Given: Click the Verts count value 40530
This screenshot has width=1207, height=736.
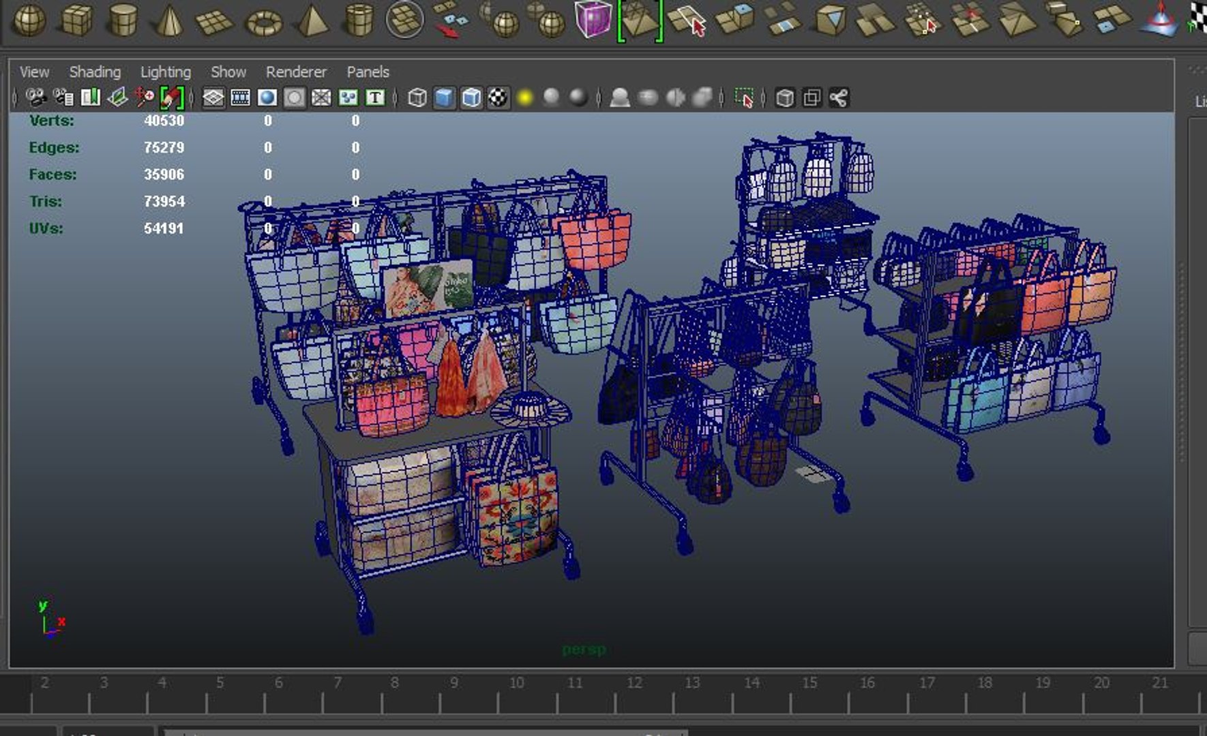Looking at the screenshot, I should click(x=164, y=121).
